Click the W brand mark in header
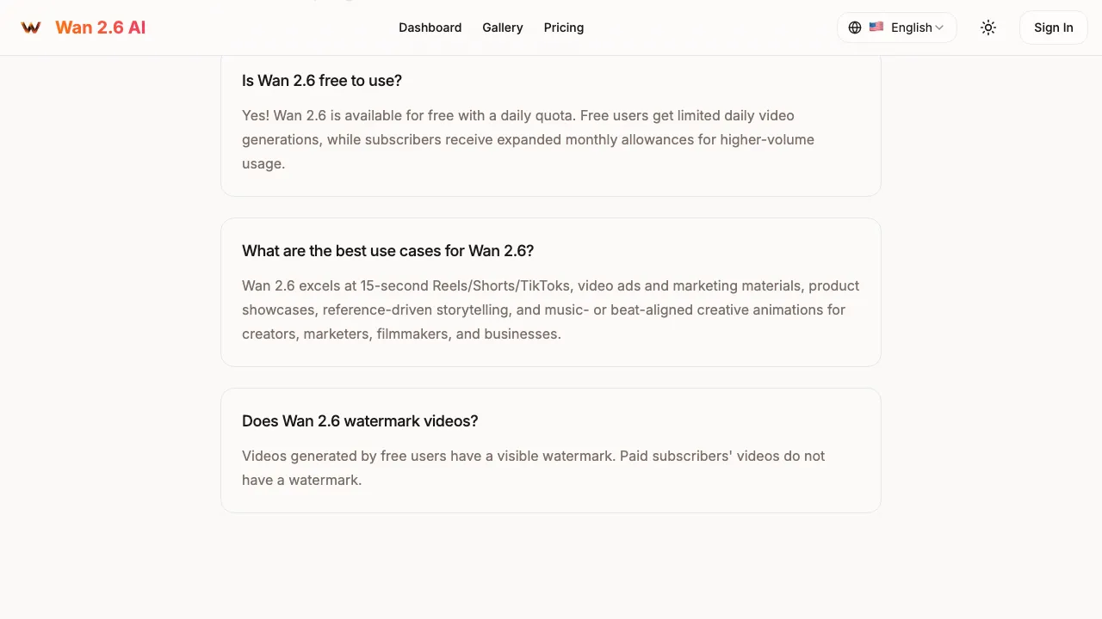1102x619 pixels. 31,27
